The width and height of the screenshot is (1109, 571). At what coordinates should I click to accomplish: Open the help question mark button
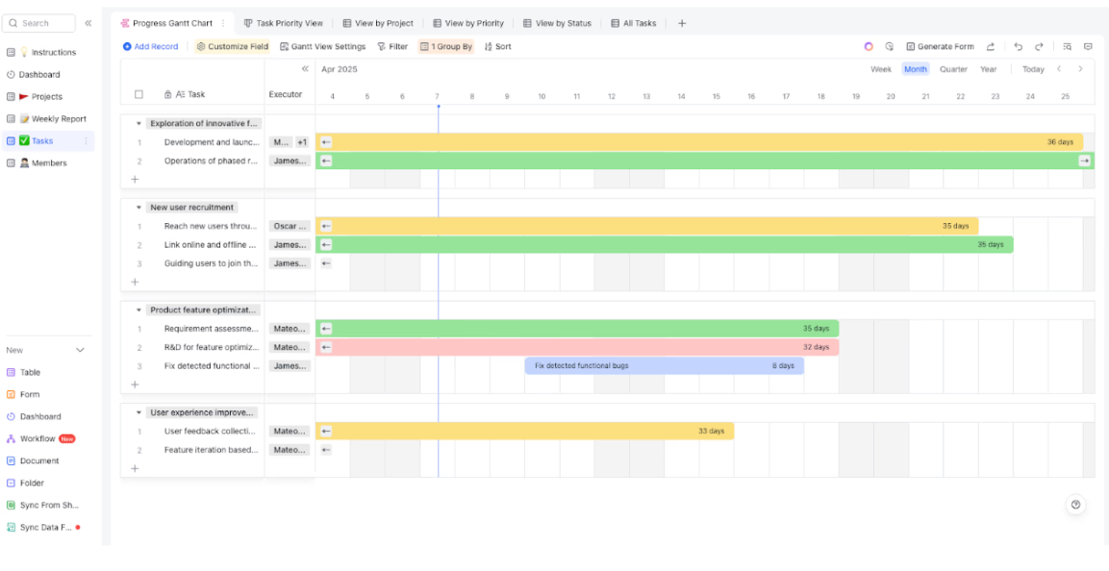point(1075,505)
